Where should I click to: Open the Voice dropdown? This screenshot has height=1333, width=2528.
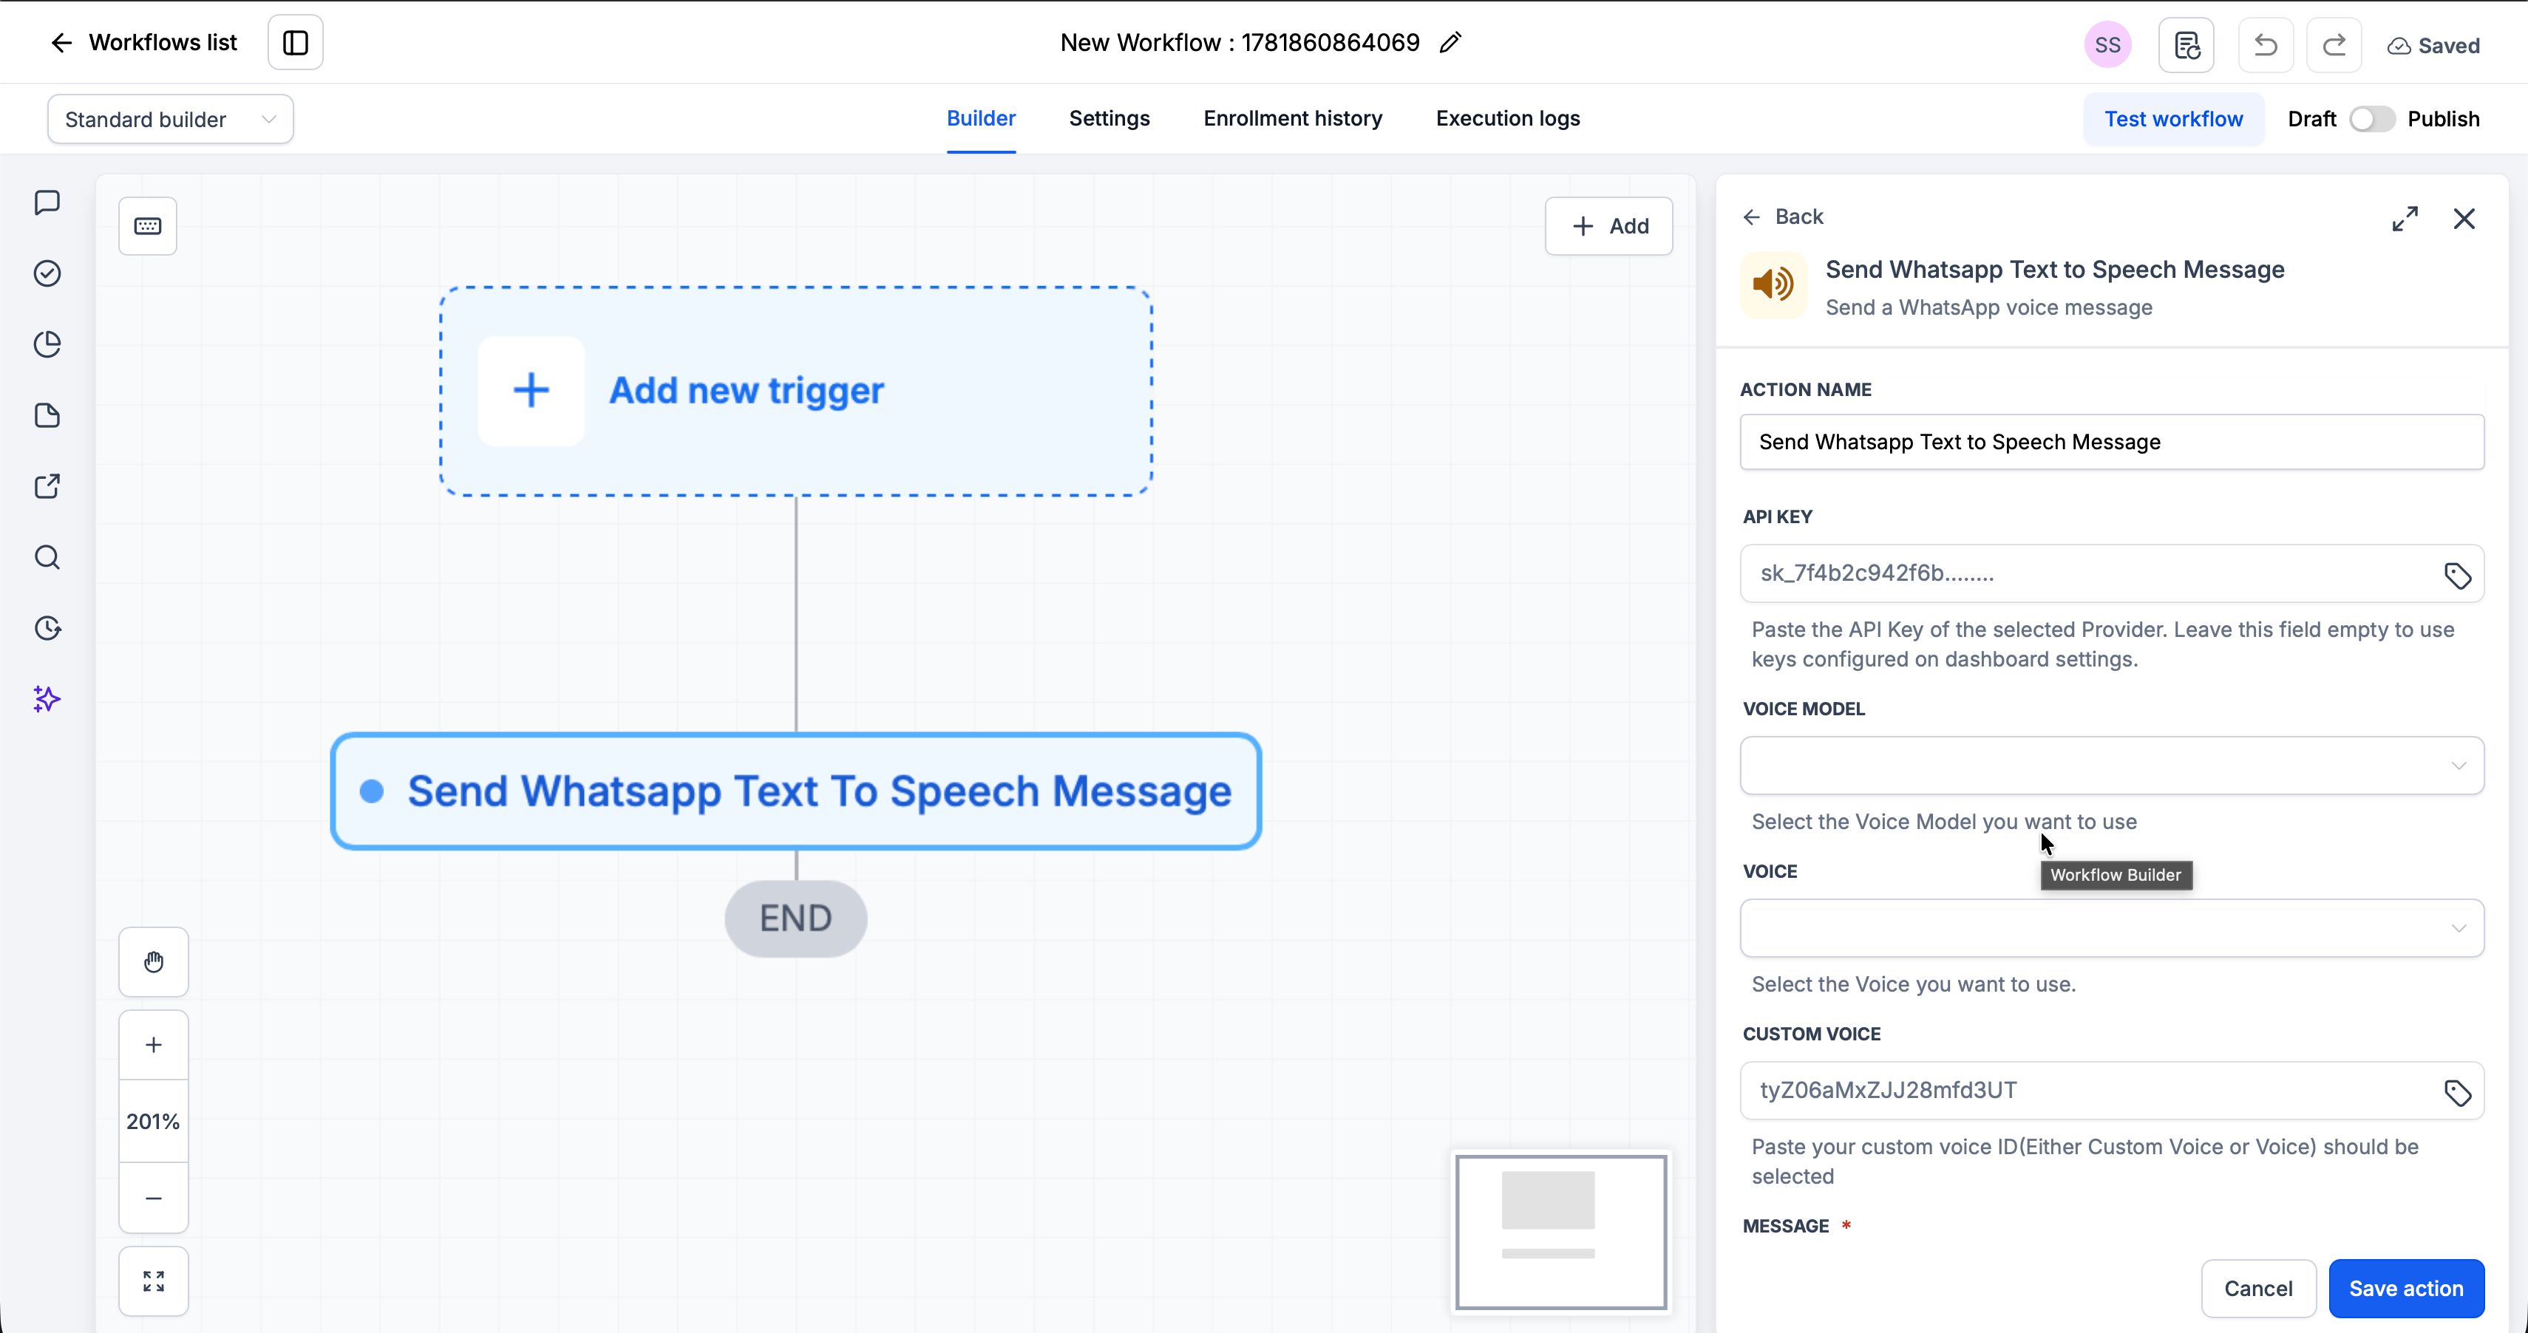(2112, 929)
